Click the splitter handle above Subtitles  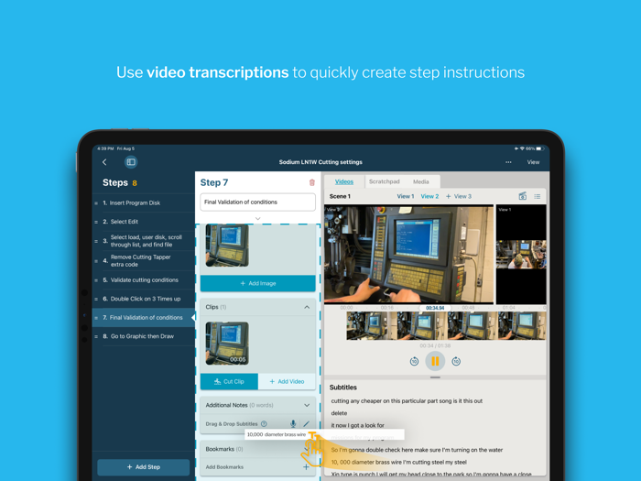tap(435, 377)
